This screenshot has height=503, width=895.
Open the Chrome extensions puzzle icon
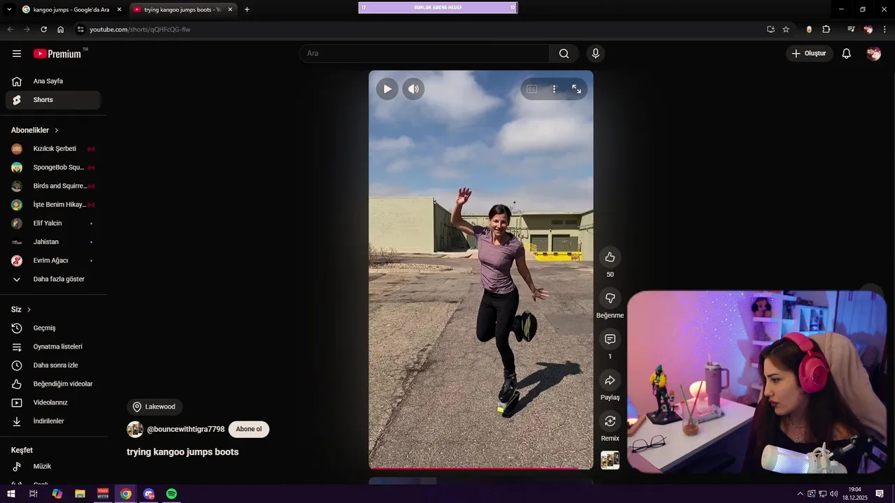coord(826,29)
